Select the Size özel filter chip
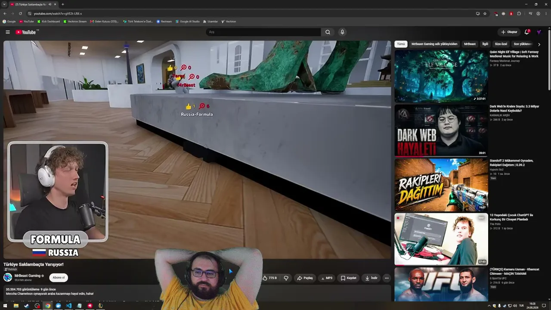 pyautogui.click(x=501, y=44)
